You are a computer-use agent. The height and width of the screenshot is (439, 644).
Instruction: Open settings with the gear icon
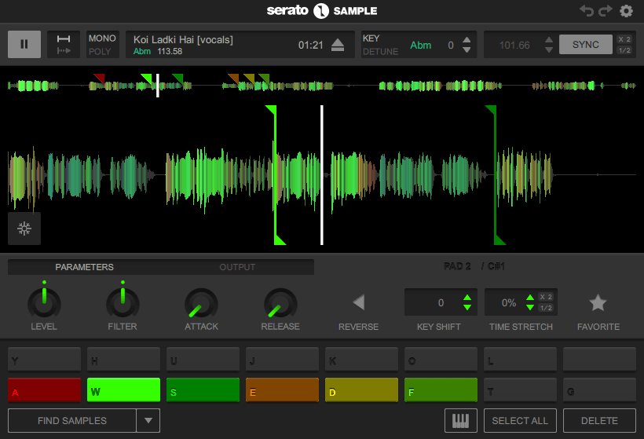[626, 11]
